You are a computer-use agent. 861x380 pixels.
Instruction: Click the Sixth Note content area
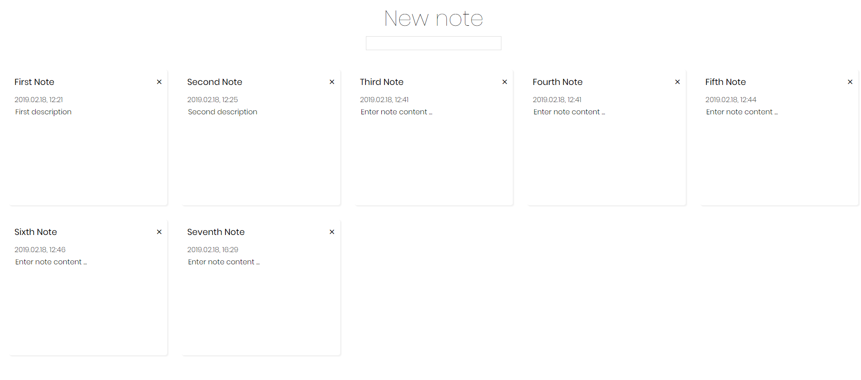(51, 262)
